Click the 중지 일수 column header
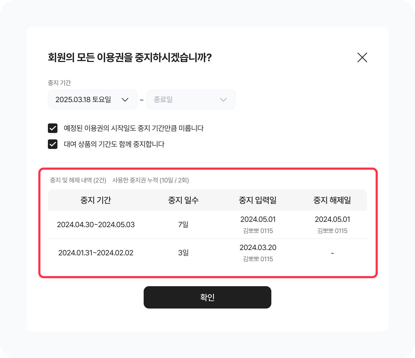 [x=183, y=200]
